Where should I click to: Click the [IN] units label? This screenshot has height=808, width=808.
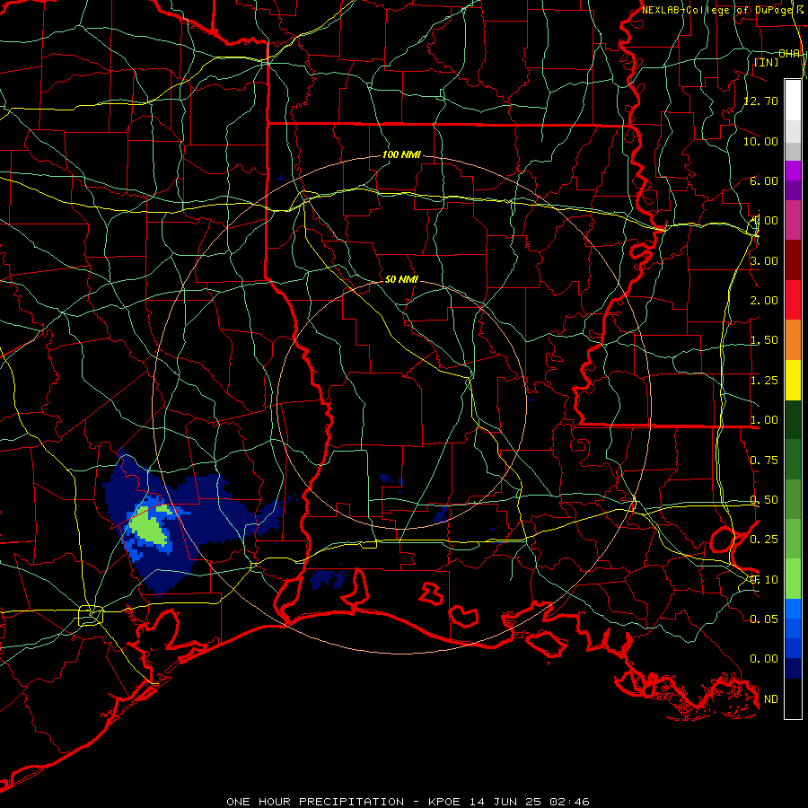(x=767, y=62)
